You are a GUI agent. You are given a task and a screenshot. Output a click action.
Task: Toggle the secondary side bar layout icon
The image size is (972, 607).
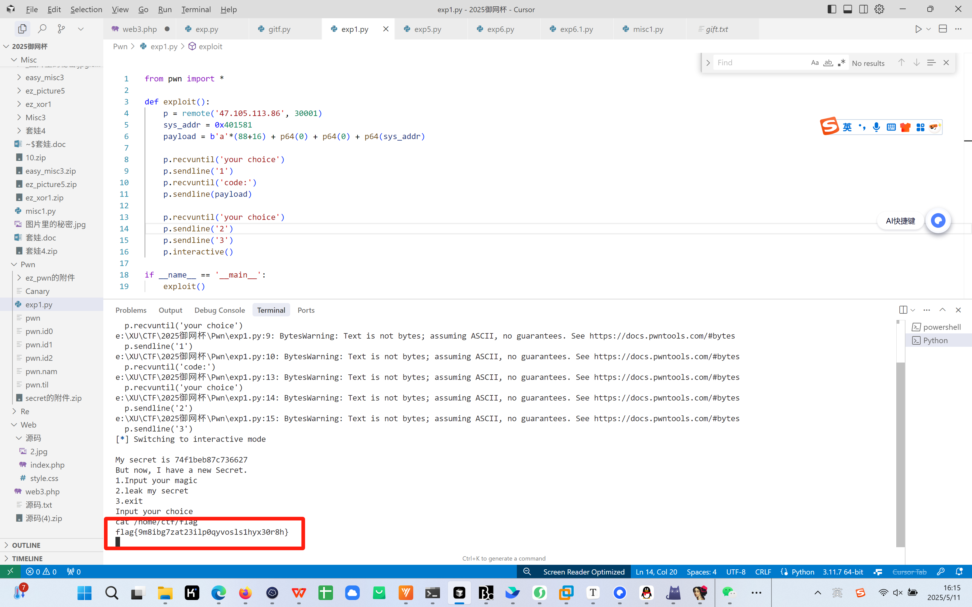pyautogui.click(x=864, y=9)
